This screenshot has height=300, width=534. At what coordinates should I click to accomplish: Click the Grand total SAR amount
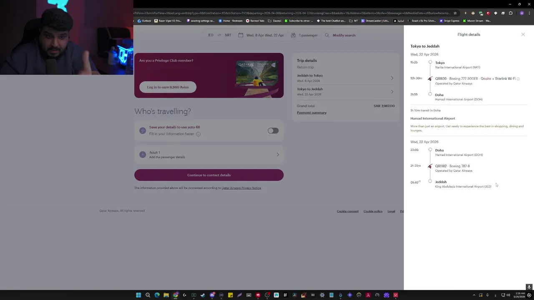pos(384,106)
